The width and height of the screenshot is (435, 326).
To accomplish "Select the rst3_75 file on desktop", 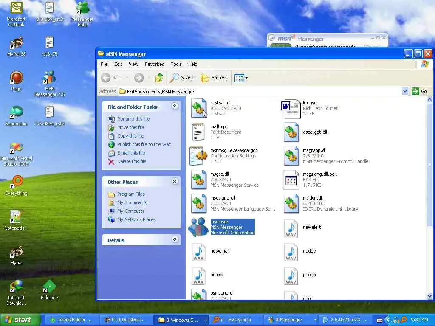I will pyautogui.click(x=49, y=47).
